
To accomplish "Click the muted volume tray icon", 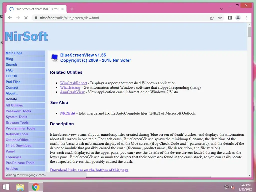I will (x=232, y=187).
